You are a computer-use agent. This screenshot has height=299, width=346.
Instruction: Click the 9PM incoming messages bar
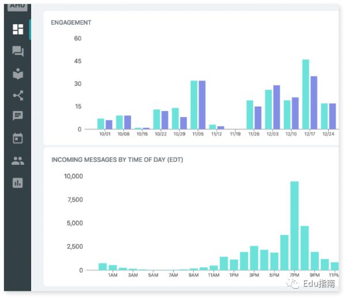tap(314, 261)
